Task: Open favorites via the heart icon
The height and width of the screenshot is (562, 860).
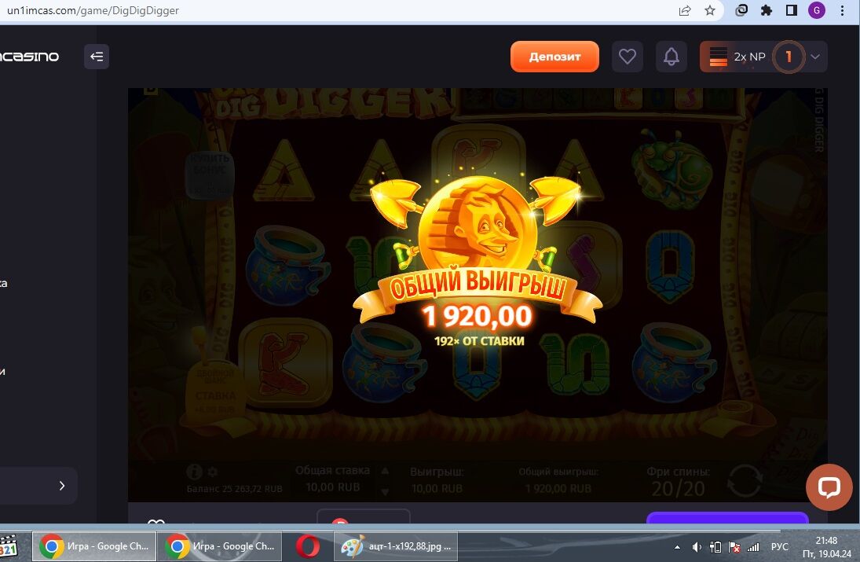Action: tap(628, 57)
